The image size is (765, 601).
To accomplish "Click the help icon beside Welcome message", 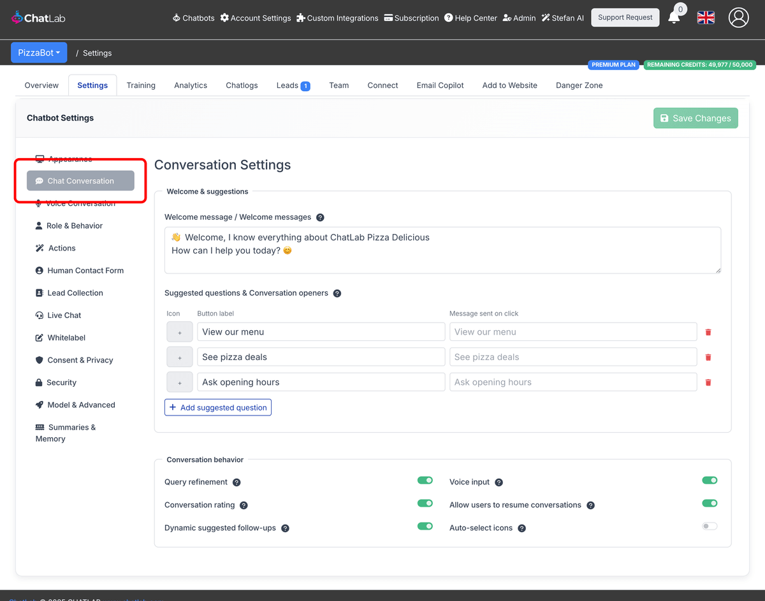I will (x=320, y=217).
